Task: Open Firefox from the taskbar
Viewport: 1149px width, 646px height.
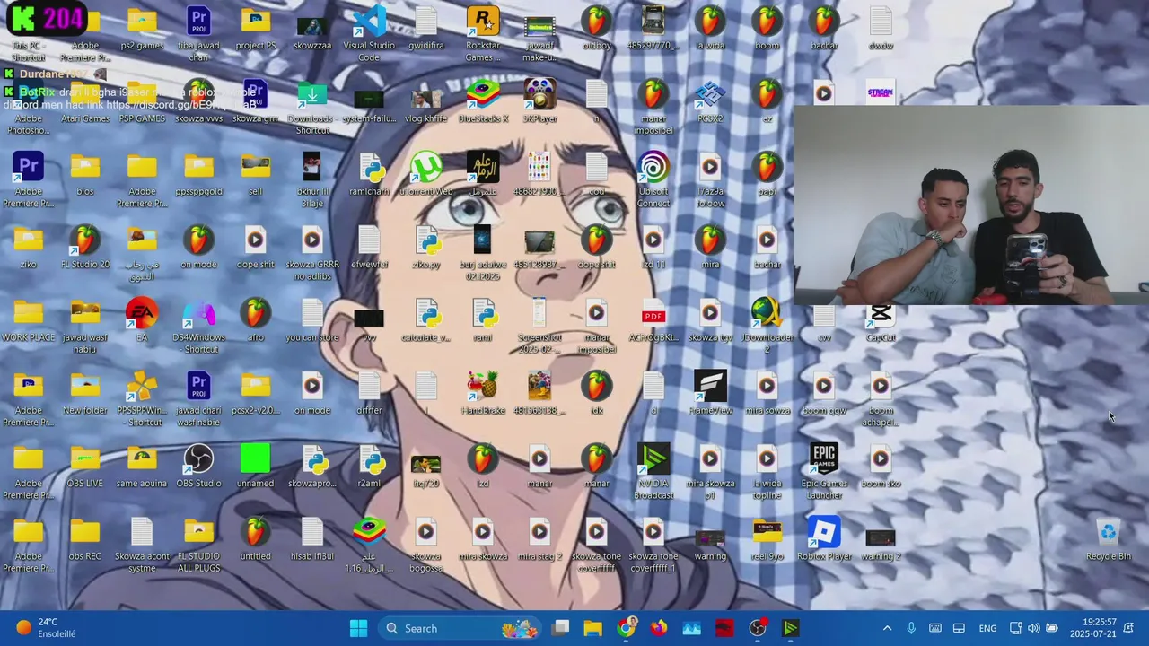Action: tap(659, 628)
